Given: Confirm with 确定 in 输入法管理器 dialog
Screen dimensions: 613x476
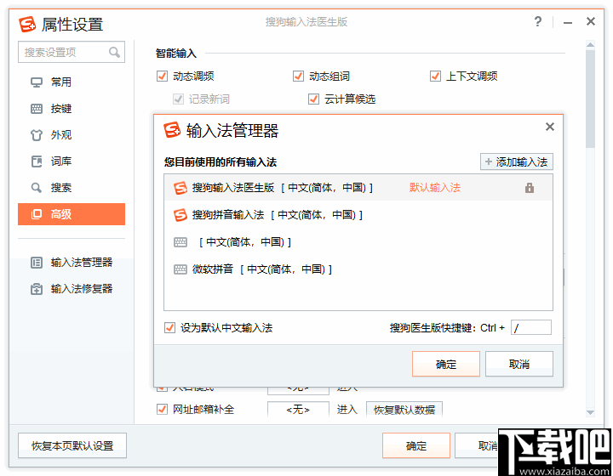Looking at the screenshot, I should point(445,364).
